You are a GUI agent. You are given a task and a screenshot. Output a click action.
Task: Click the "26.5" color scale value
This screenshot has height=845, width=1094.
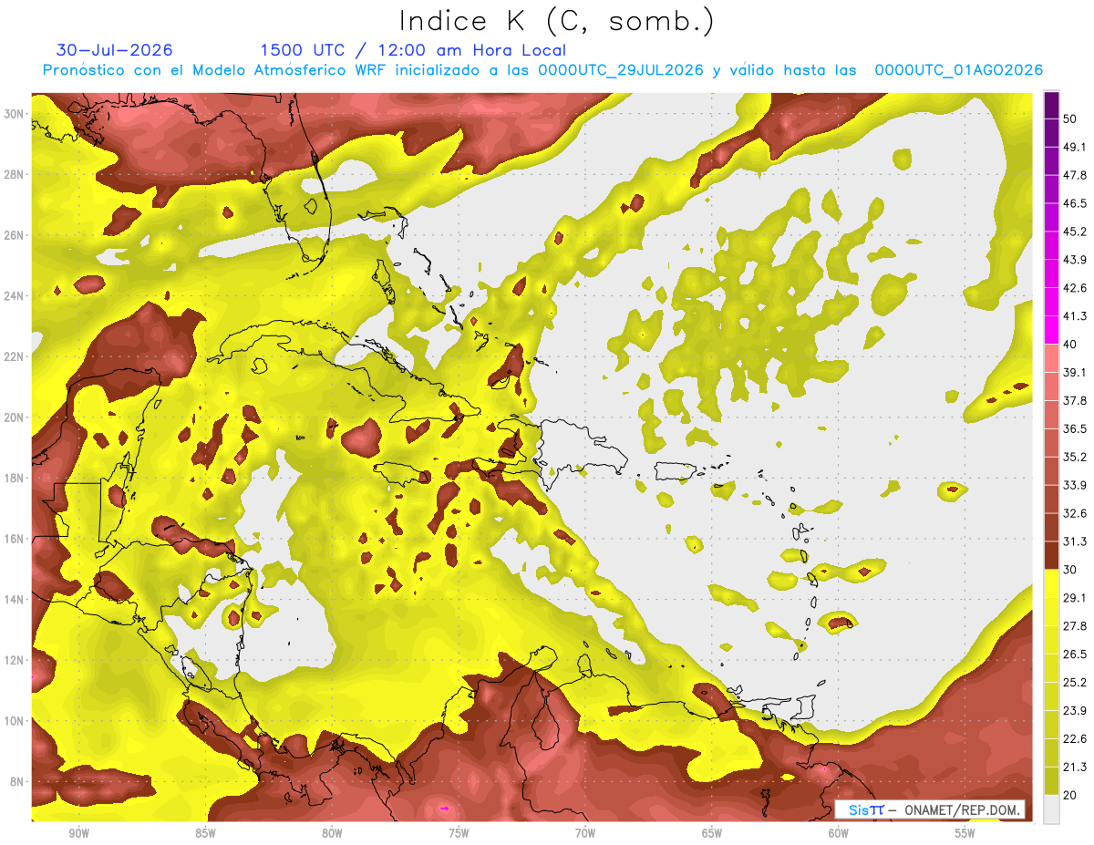click(x=1074, y=654)
